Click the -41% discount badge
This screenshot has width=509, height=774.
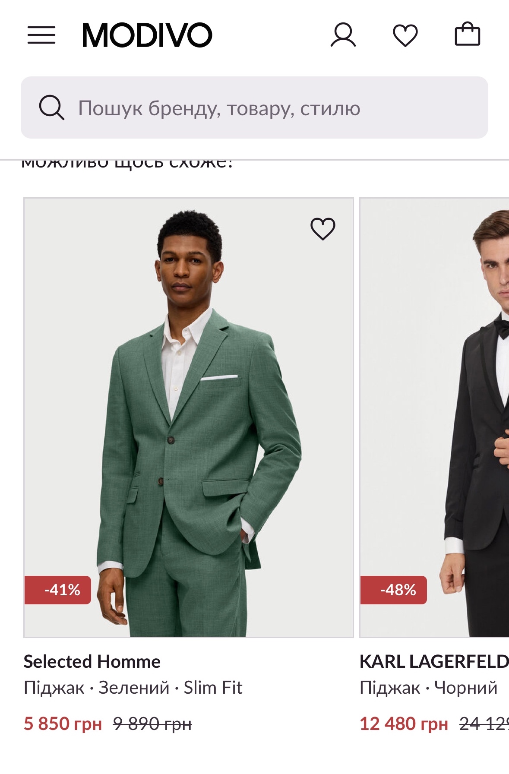[58, 590]
